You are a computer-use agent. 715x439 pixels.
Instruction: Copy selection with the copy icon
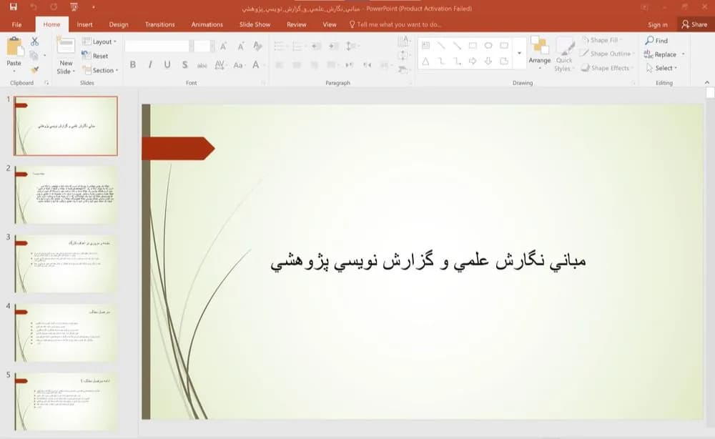(x=34, y=56)
